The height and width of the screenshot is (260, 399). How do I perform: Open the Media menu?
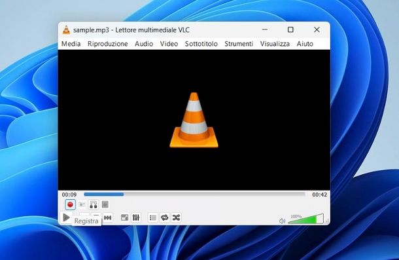(71, 44)
